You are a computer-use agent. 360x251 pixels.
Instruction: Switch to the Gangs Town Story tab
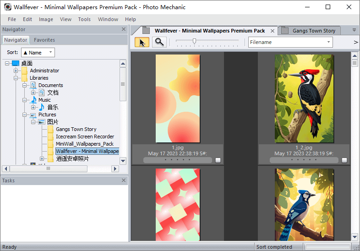tap(309, 31)
